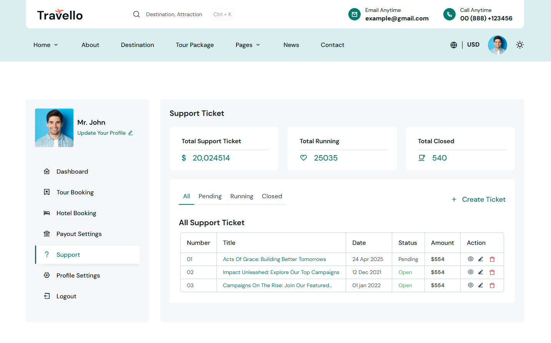Open Payout Settings in sidebar
Image resolution: width=551 pixels, height=343 pixels.
pos(79,234)
